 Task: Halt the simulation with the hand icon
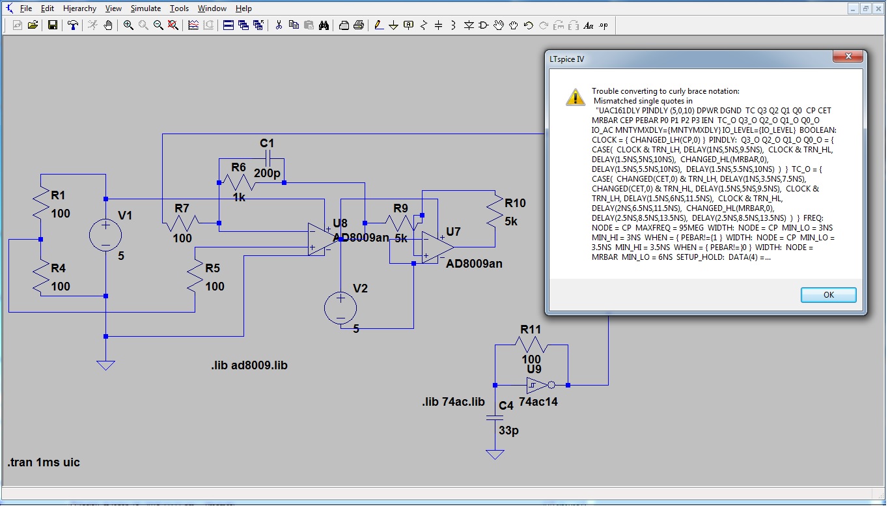click(108, 25)
